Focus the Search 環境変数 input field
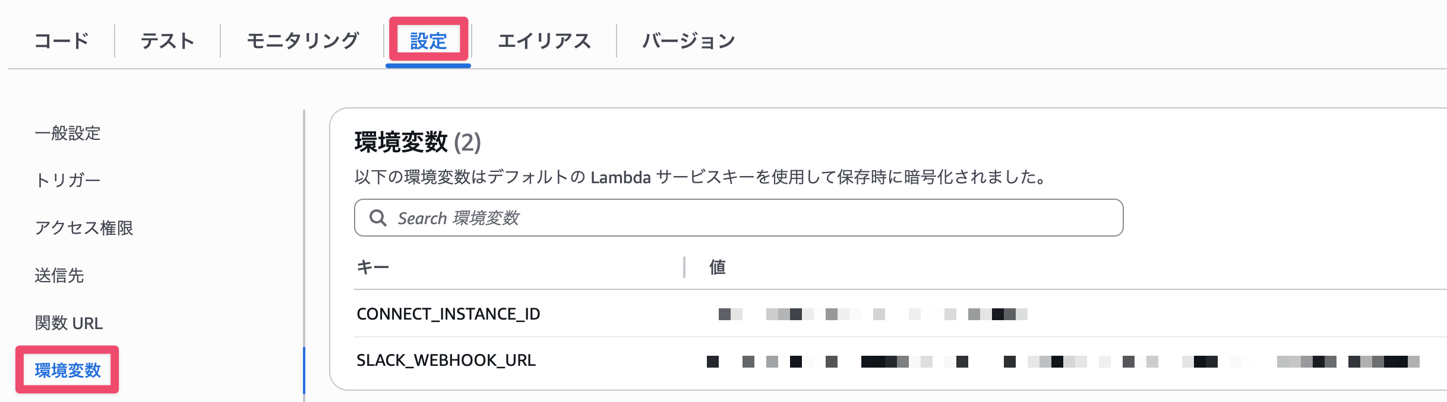 point(748,218)
